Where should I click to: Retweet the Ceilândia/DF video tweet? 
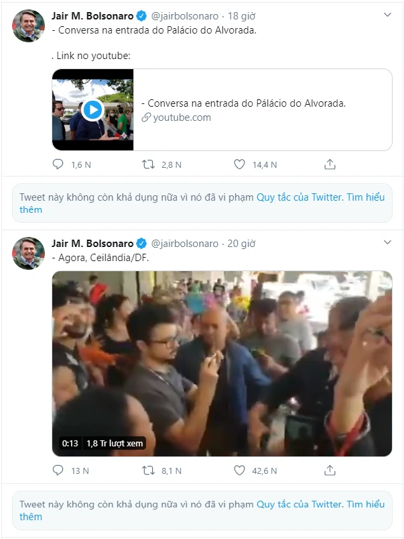coord(149,471)
